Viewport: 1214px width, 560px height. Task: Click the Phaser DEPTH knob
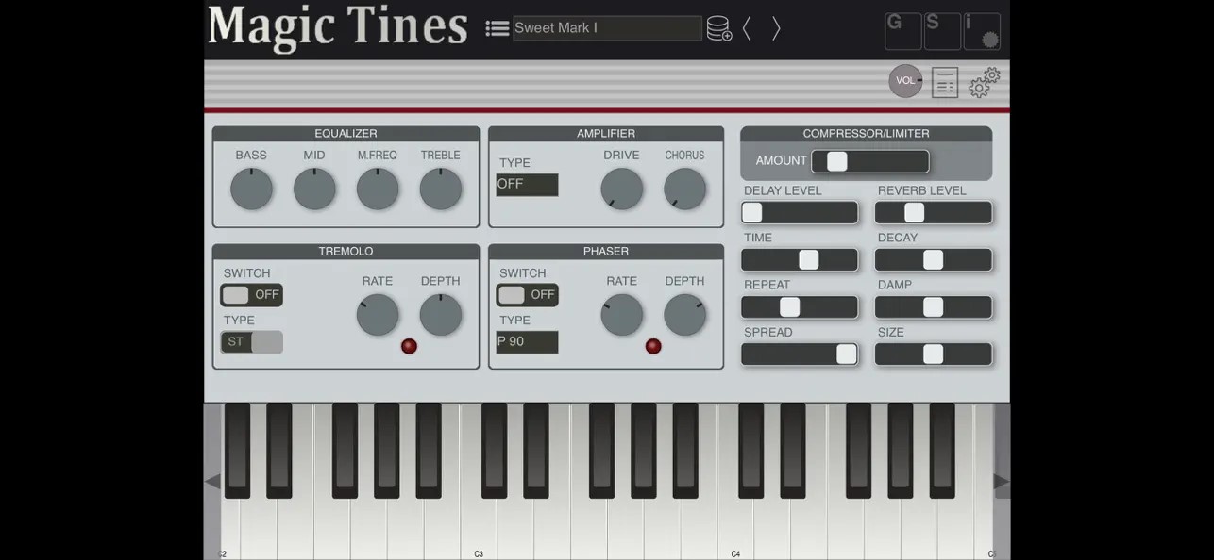click(685, 315)
